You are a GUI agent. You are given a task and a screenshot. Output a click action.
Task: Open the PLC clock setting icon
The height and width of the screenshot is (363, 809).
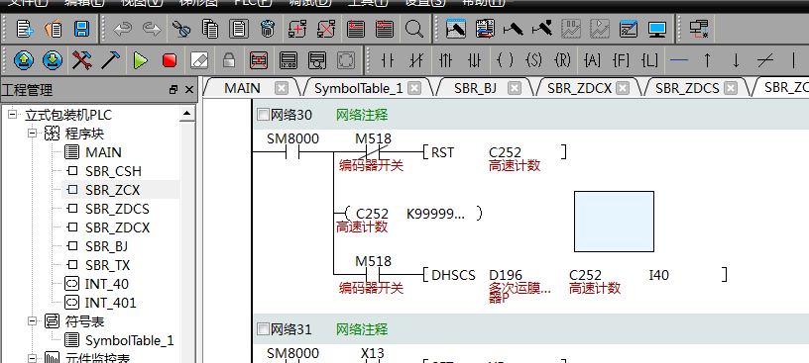coord(288,60)
